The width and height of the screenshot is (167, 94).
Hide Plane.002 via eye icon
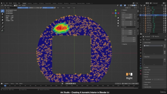pyautogui.click(x=164, y=17)
